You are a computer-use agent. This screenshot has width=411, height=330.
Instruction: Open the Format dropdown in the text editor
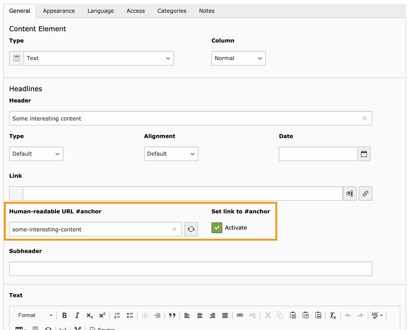(34, 315)
